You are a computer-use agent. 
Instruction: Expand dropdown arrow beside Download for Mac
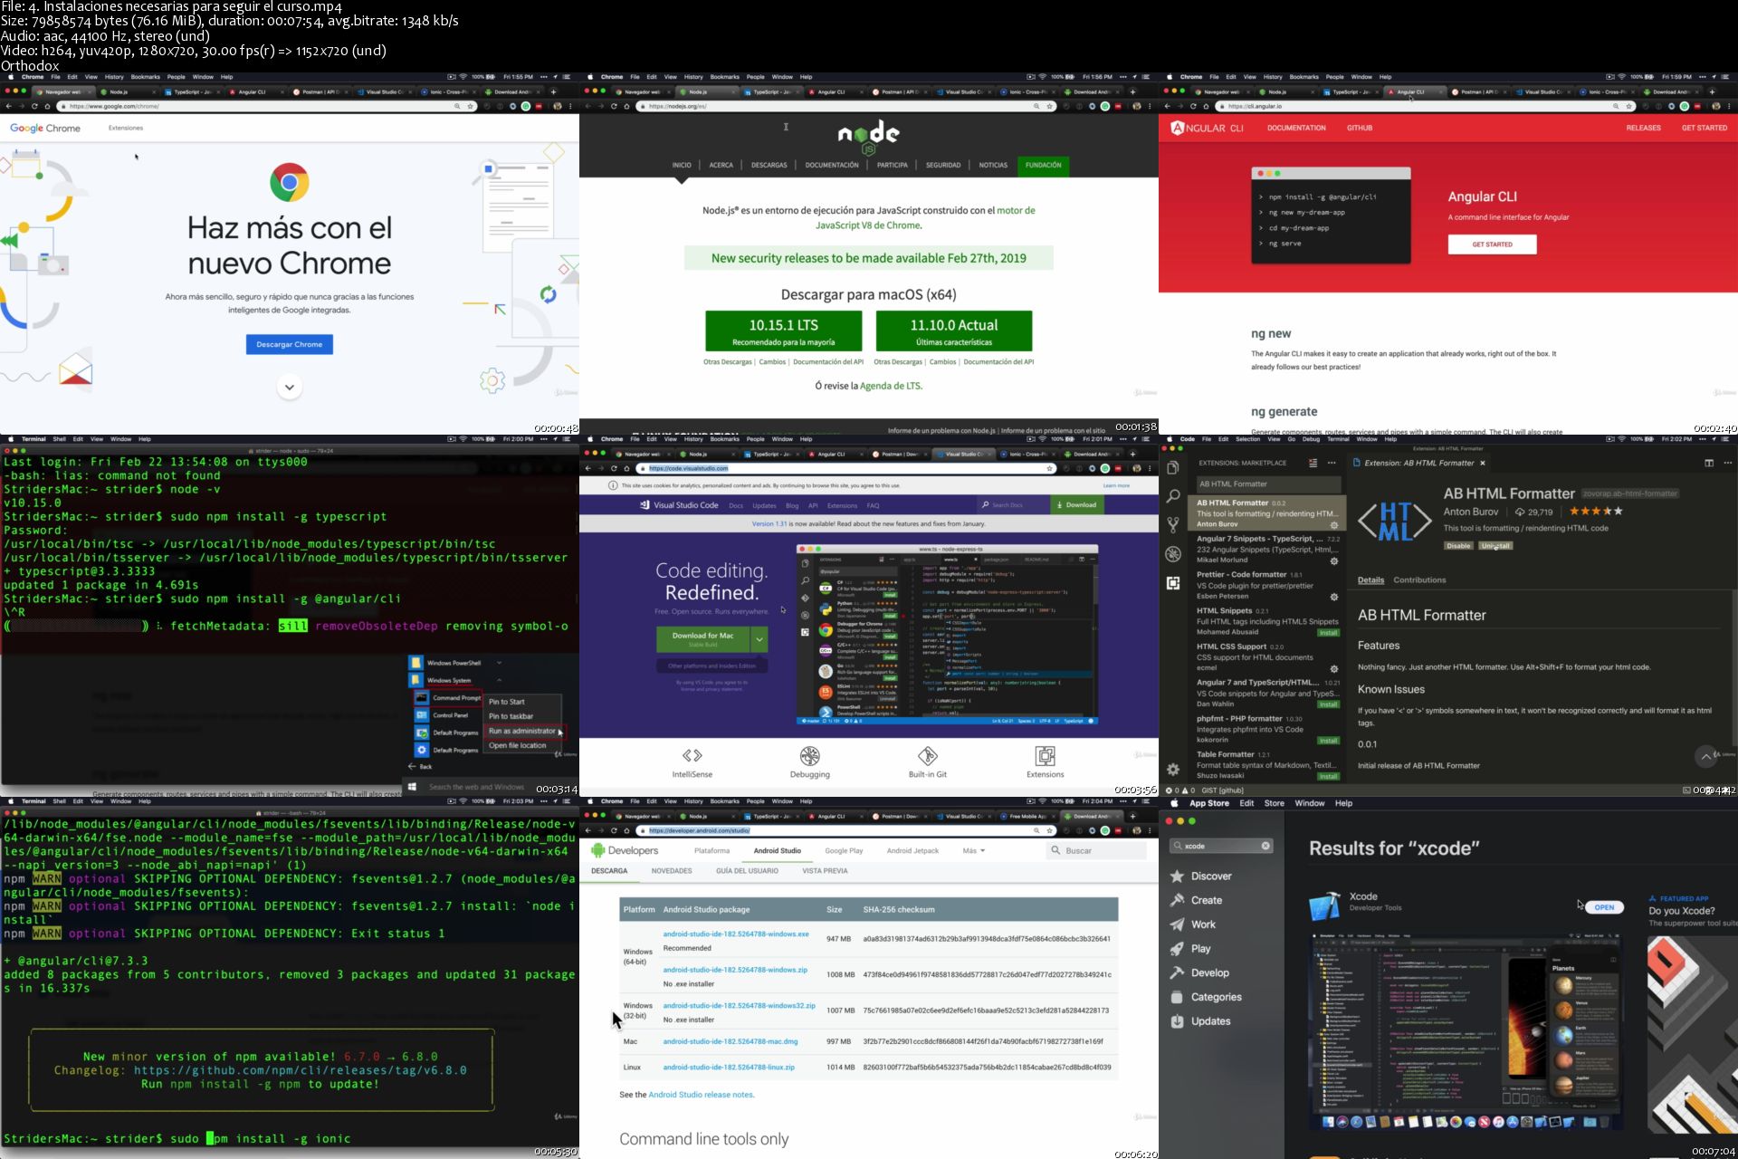[x=759, y=639]
